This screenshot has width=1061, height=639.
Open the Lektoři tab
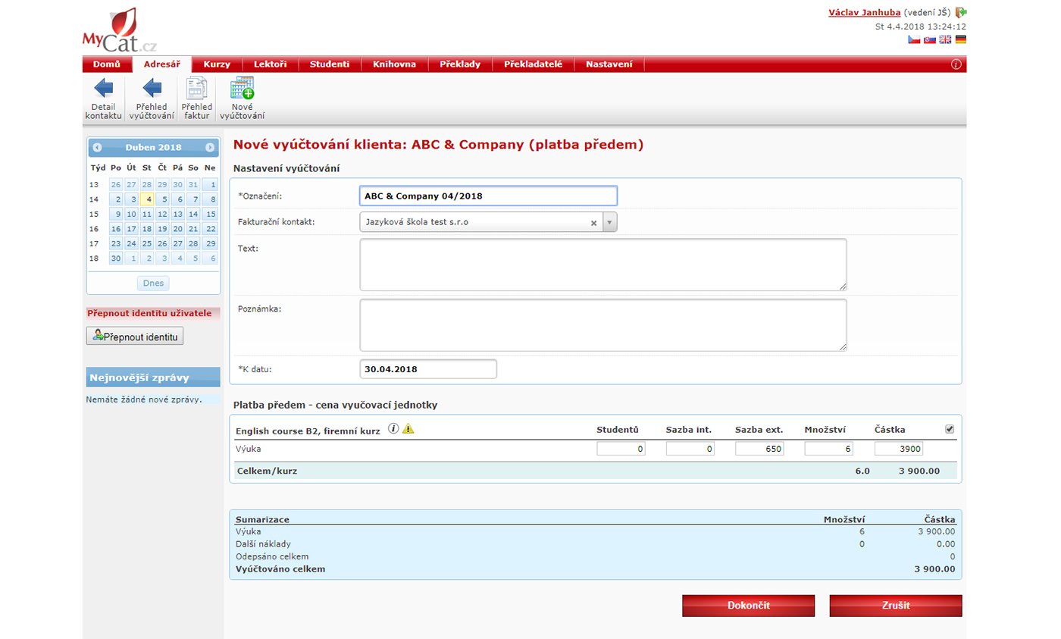point(270,64)
